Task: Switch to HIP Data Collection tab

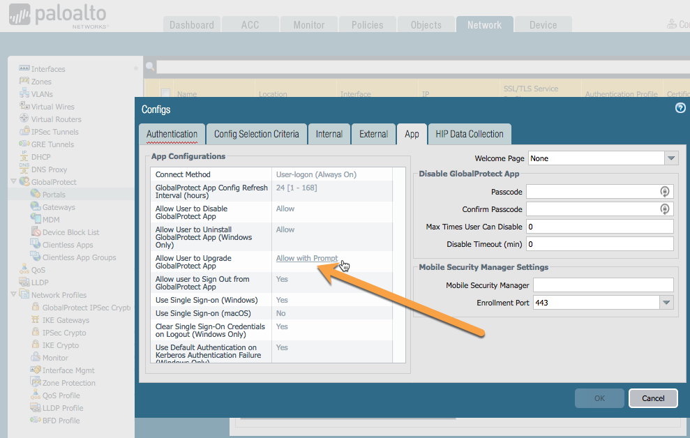Action: [470, 134]
